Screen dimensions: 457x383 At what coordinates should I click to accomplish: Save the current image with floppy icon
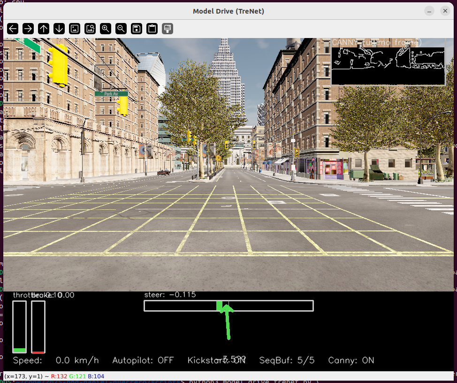click(137, 29)
